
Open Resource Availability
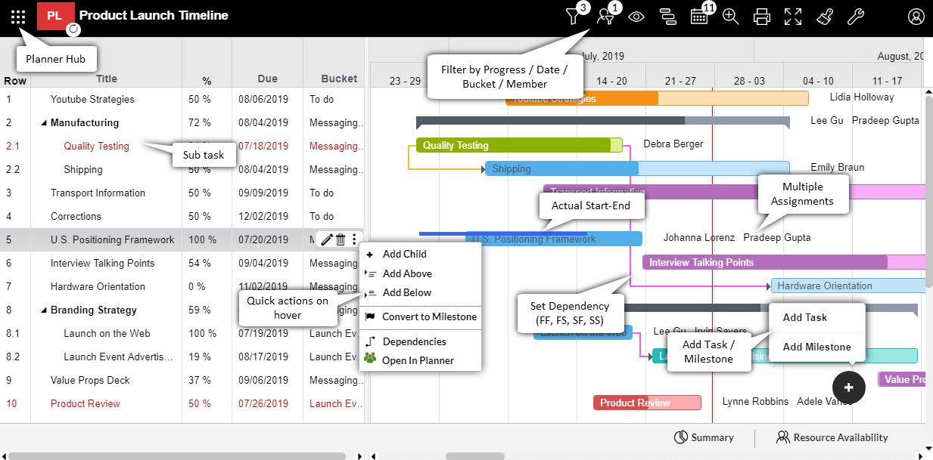pyautogui.click(x=832, y=437)
